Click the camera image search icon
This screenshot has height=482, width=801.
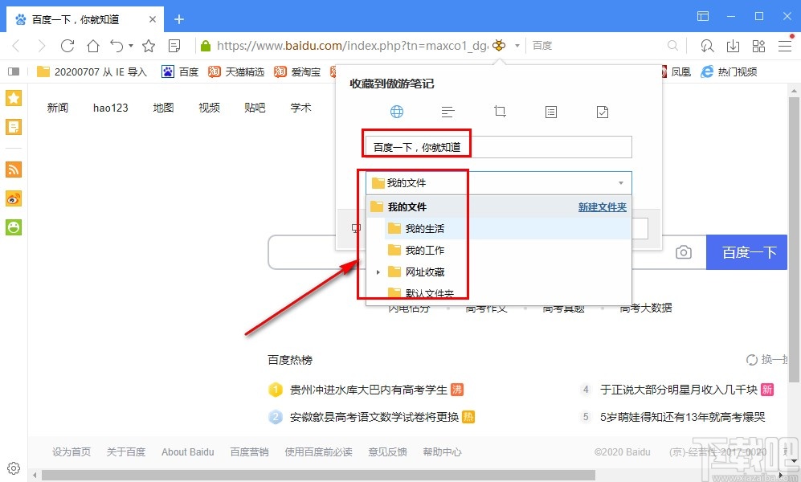[684, 252]
